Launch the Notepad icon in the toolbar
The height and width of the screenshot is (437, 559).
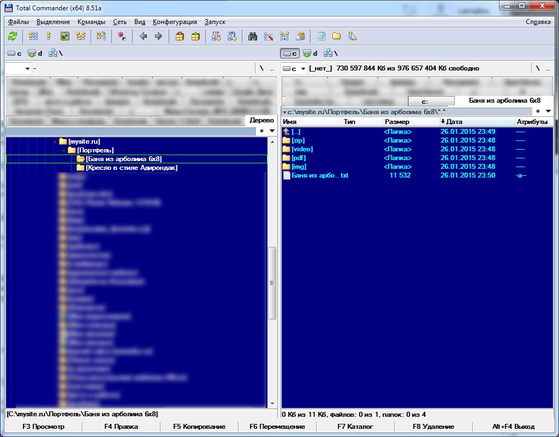[321, 36]
